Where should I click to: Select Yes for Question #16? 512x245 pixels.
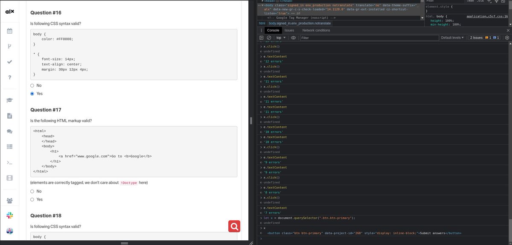coord(32,93)
